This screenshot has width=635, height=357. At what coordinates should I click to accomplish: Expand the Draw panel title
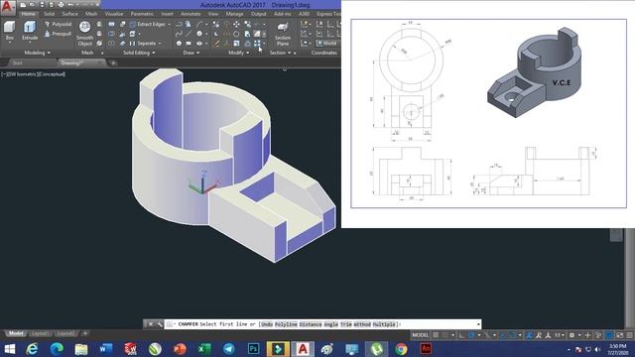click(x=191, y=53)
